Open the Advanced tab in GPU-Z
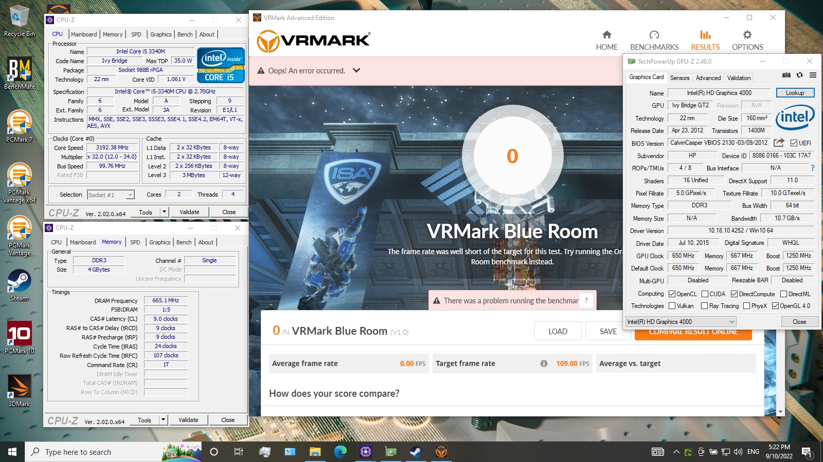This screenshot has height=462, width=823. pyautogui.click(x=708, y=78)
